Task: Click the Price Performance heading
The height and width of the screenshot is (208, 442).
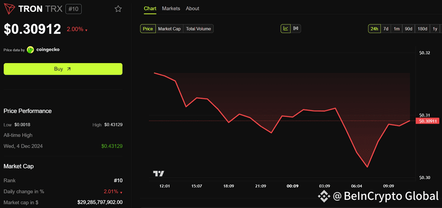Action: coord(28,111)
